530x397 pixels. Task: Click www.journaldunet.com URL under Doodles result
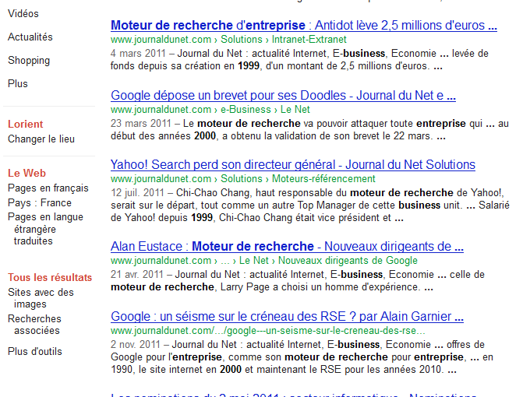click(161, 110)
